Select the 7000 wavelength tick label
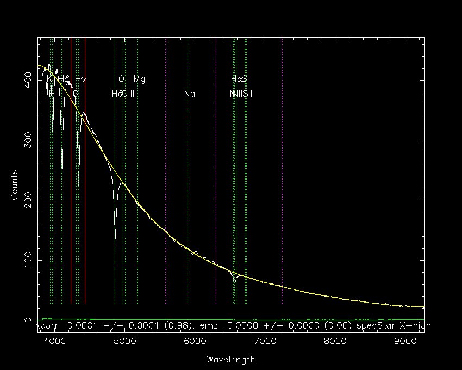This screenshot has width=462, height=370. click(265, 341)
